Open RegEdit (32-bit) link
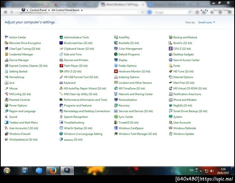Screen dimensions: 235x183 (x=183, y=105)
